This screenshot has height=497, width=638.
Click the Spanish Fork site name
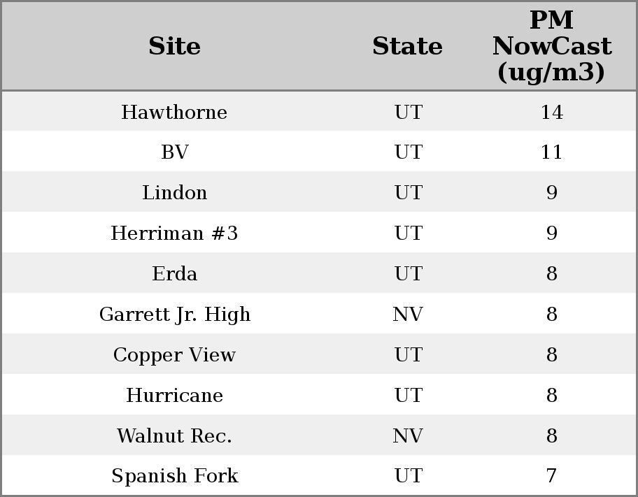[x=174, y=476]
